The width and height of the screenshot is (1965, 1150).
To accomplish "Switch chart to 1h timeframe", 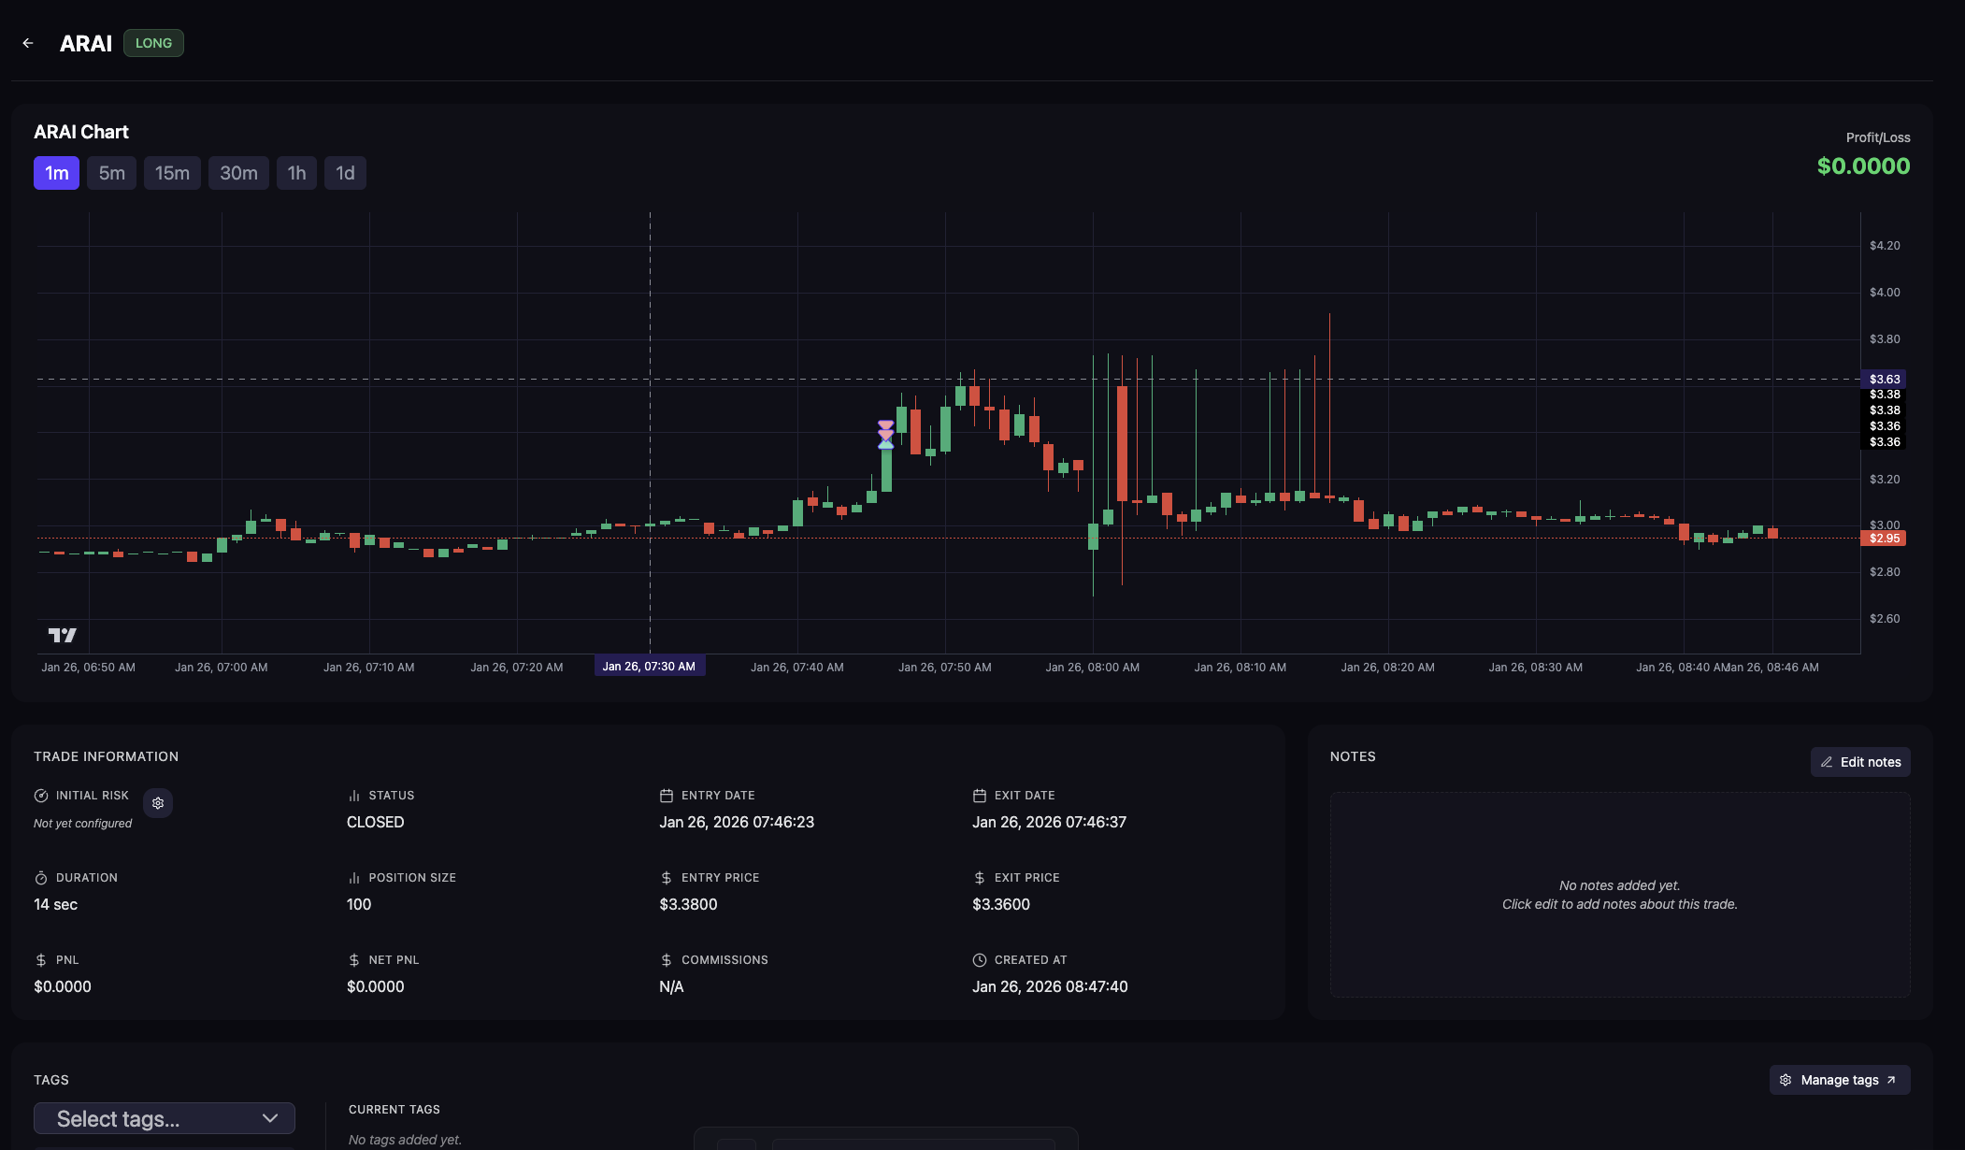I will [296, 173].
